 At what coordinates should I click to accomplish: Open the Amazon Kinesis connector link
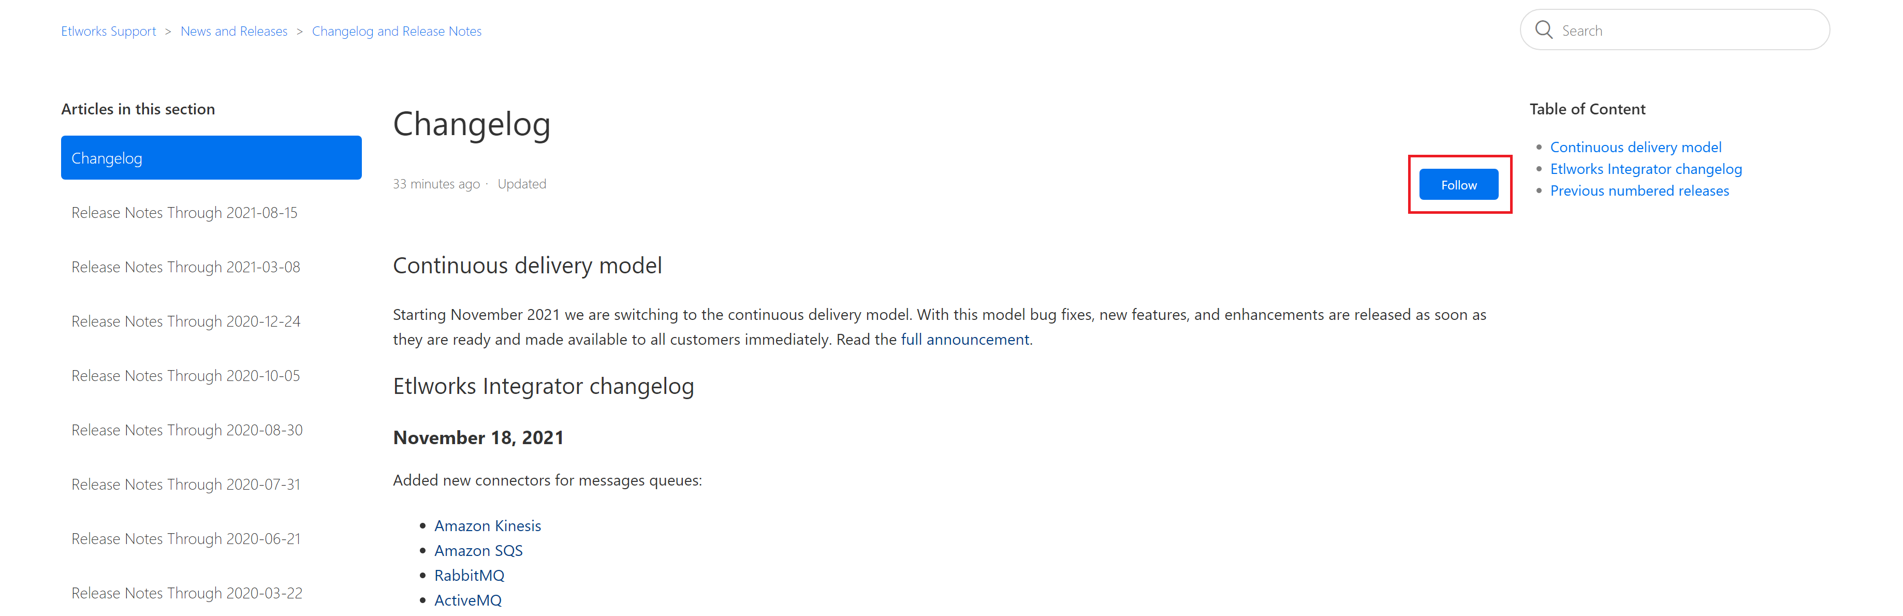488,526
